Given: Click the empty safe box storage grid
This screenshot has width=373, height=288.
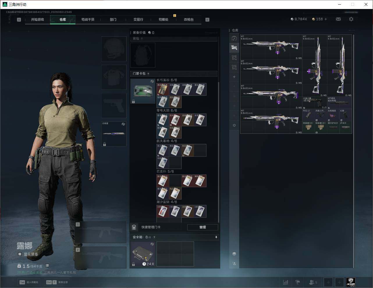Looking at the screenshot, I should point(175,254).
